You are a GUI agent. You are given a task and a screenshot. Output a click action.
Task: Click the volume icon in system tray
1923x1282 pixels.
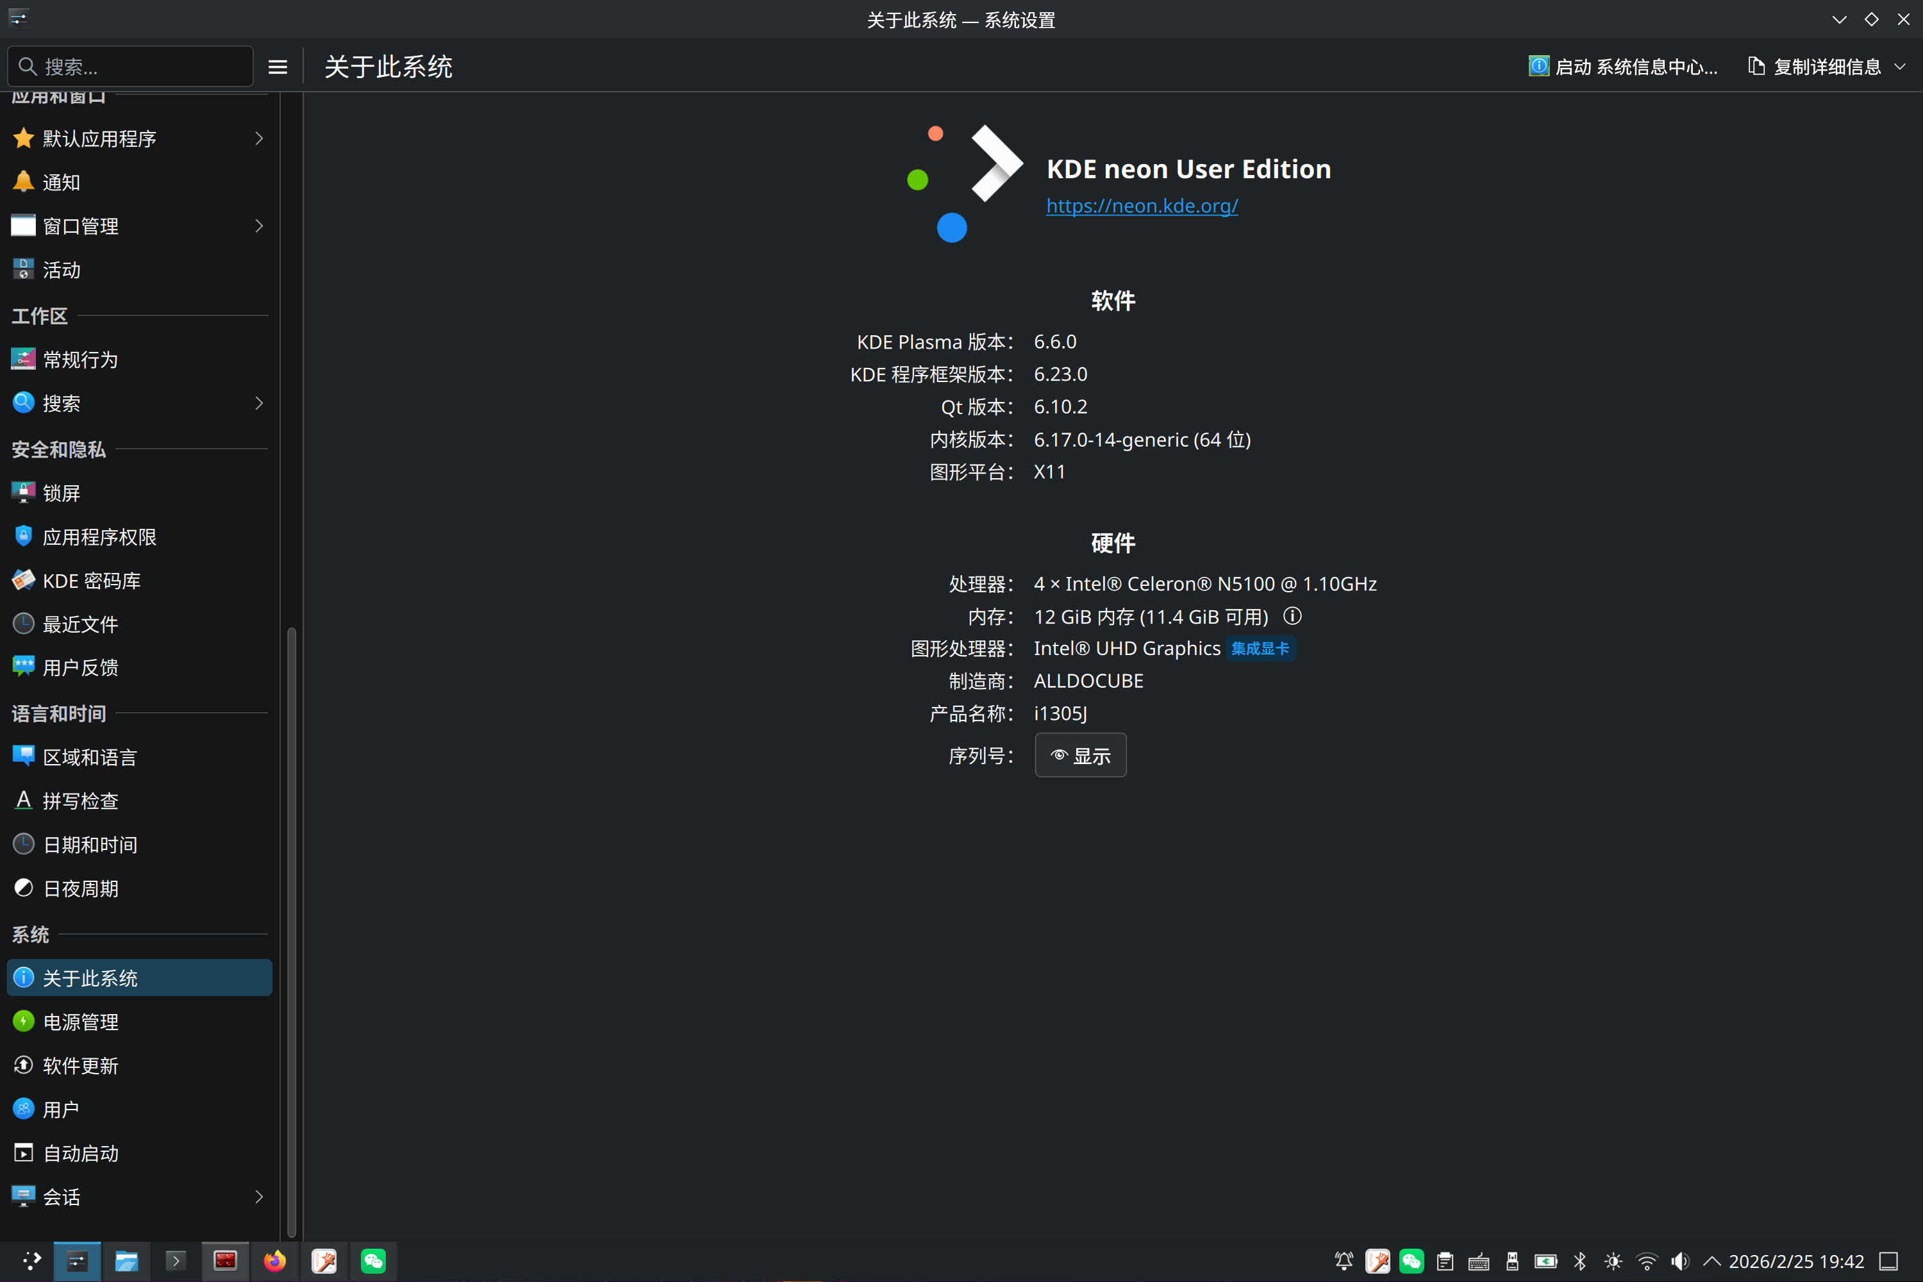[x=1679, y=1261]
